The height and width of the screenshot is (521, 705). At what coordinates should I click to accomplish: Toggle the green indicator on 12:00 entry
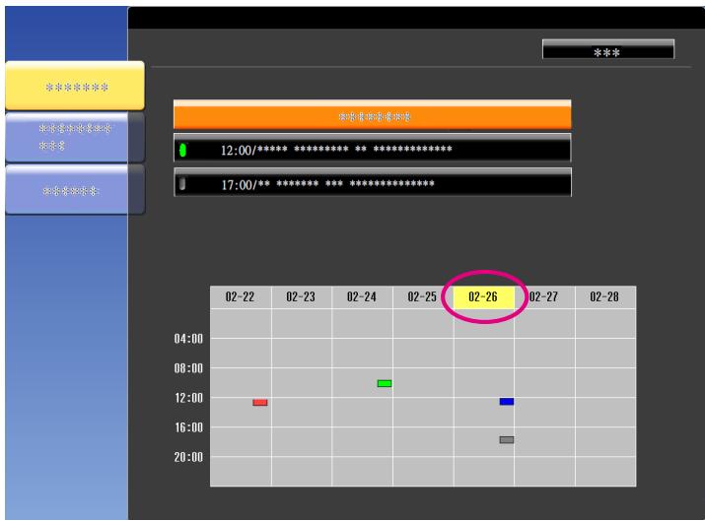[182, 150]
